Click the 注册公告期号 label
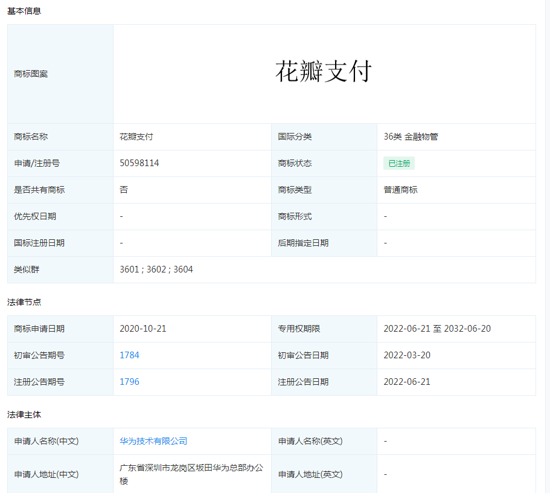The width and height of the screenshot is (550, 493). pos(39,382)
